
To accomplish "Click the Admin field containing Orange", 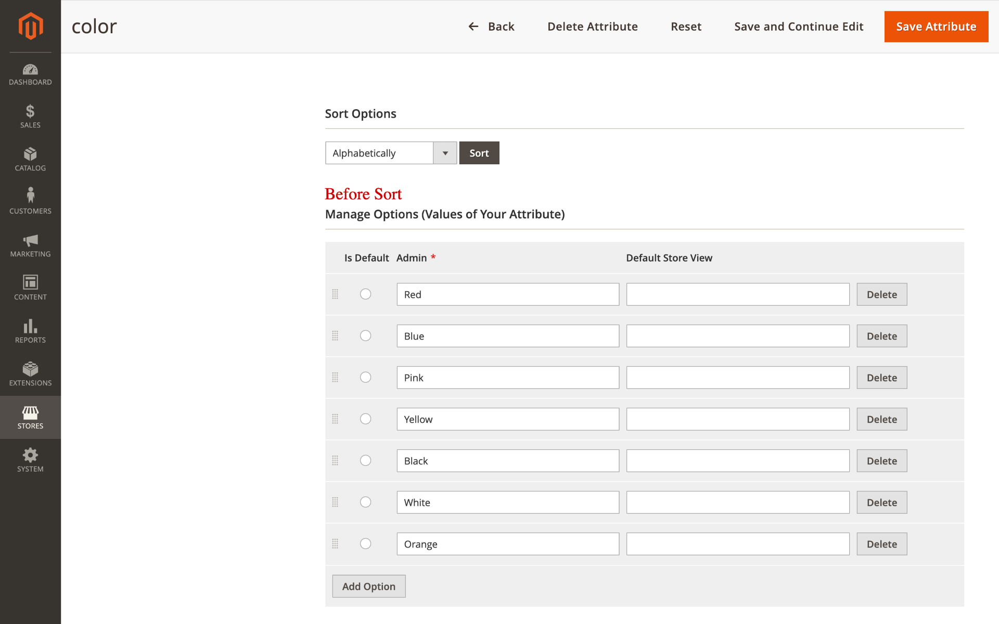I will 508,544.
